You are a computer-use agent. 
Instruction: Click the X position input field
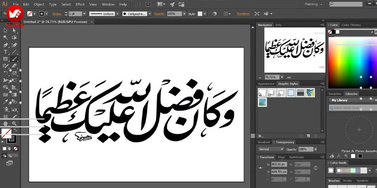coord(279,164)
